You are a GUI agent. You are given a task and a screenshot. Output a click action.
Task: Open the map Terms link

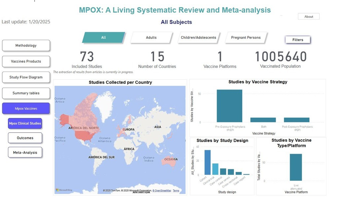coord(176,191)
